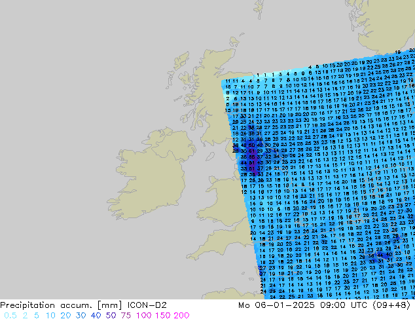Click the 'Mo 06-01-2025' date text
This screenshot has height=321, width=415.
tap(276, 305)
